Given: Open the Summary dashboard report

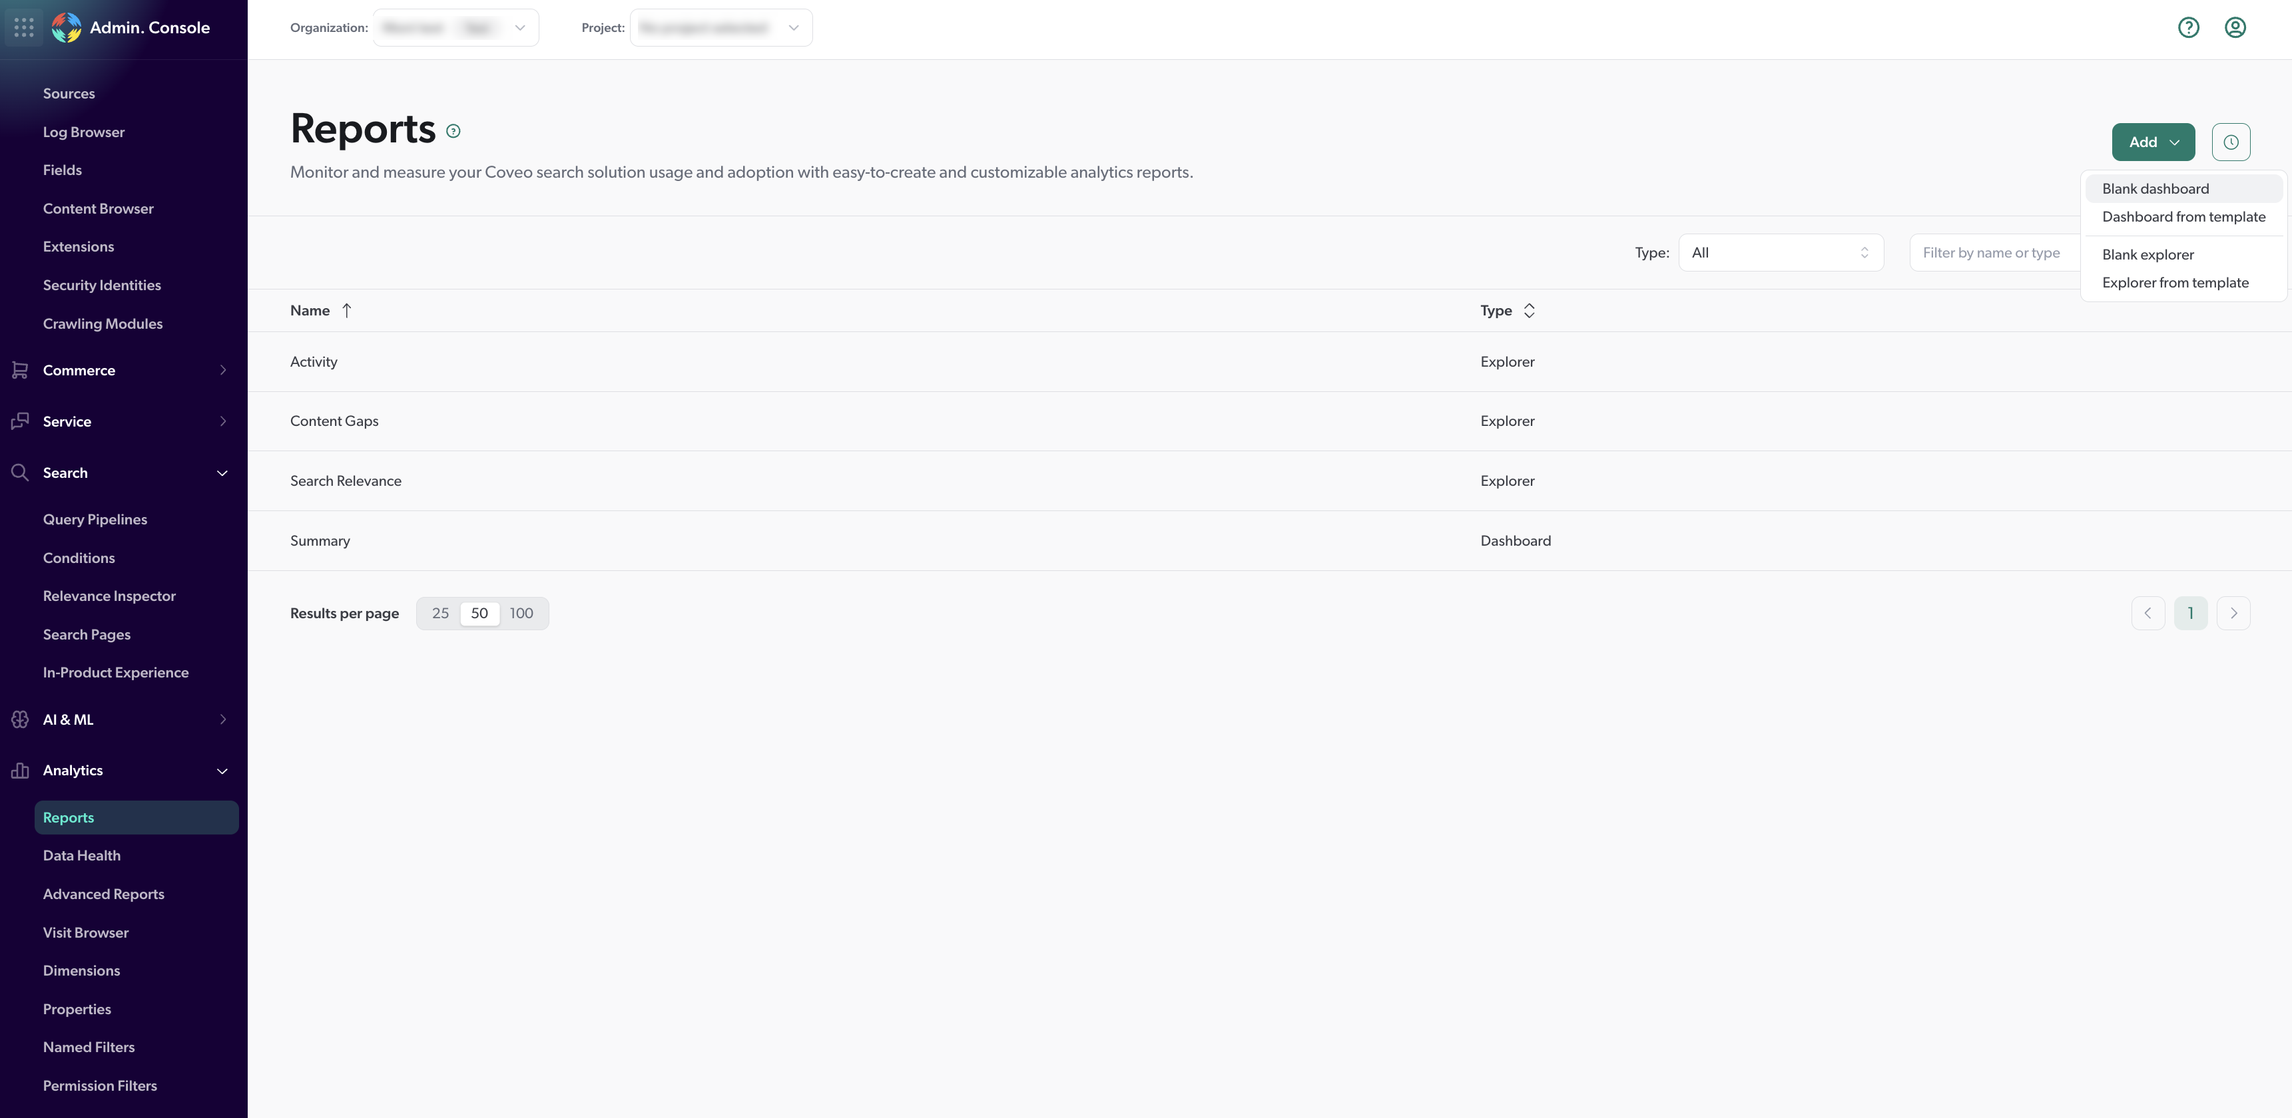Looking at the screenshot, I should click(320, 540).
